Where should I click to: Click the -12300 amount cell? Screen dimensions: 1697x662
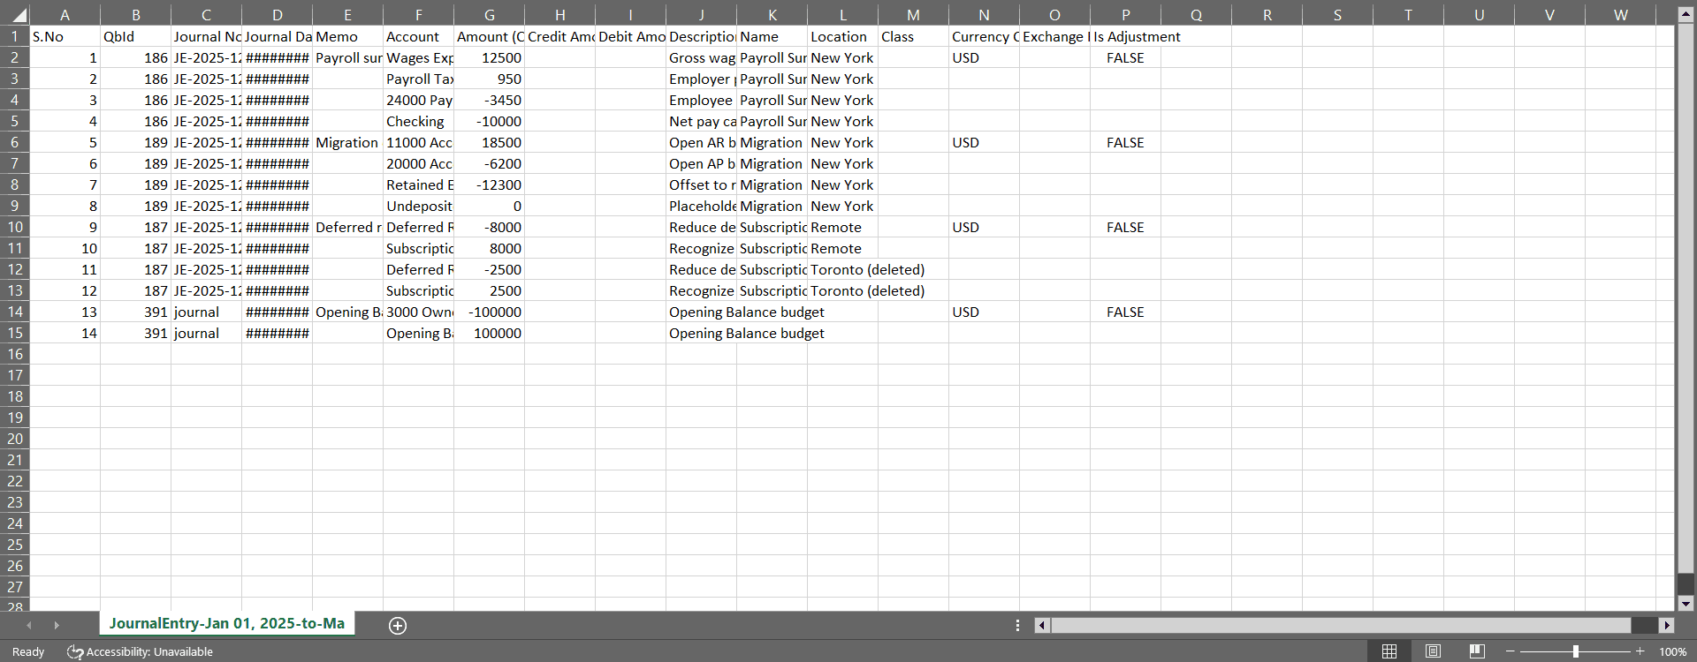(489, 184)
